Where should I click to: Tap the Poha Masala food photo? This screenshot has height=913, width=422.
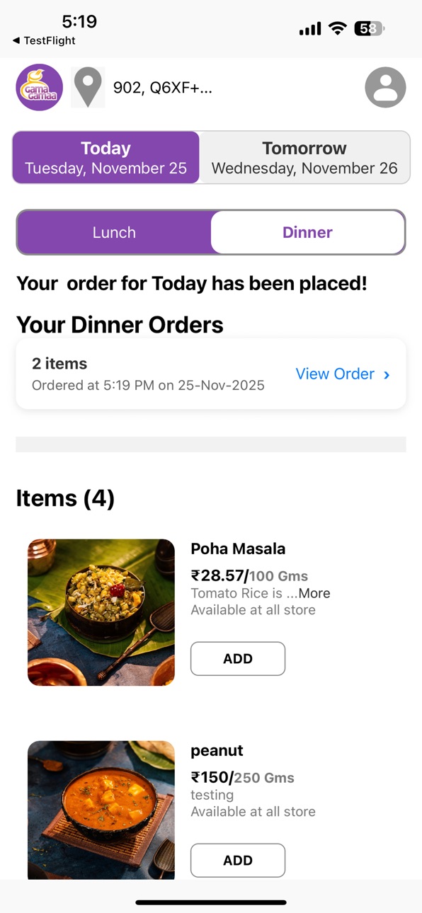(101, 612)
